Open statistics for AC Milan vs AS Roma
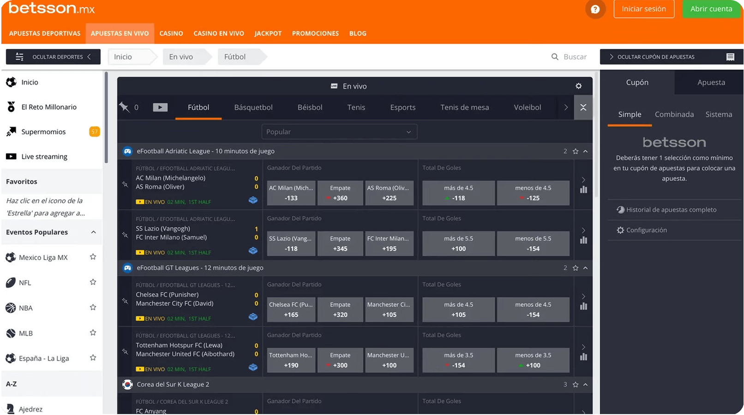The image size is (744, 415). (x=583, y=190)
